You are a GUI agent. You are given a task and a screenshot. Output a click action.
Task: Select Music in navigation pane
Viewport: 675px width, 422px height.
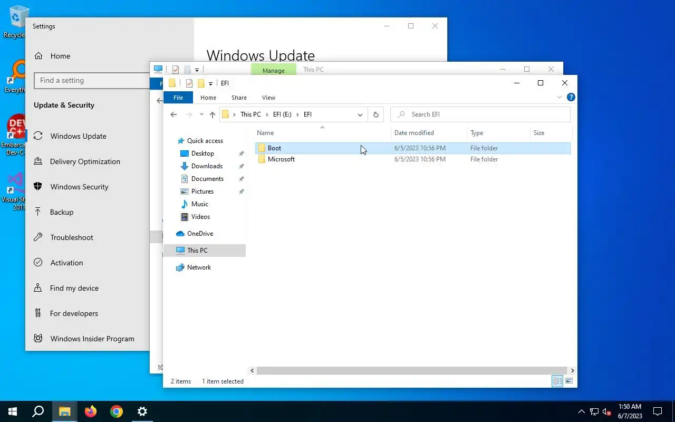[x=199, y=204]
